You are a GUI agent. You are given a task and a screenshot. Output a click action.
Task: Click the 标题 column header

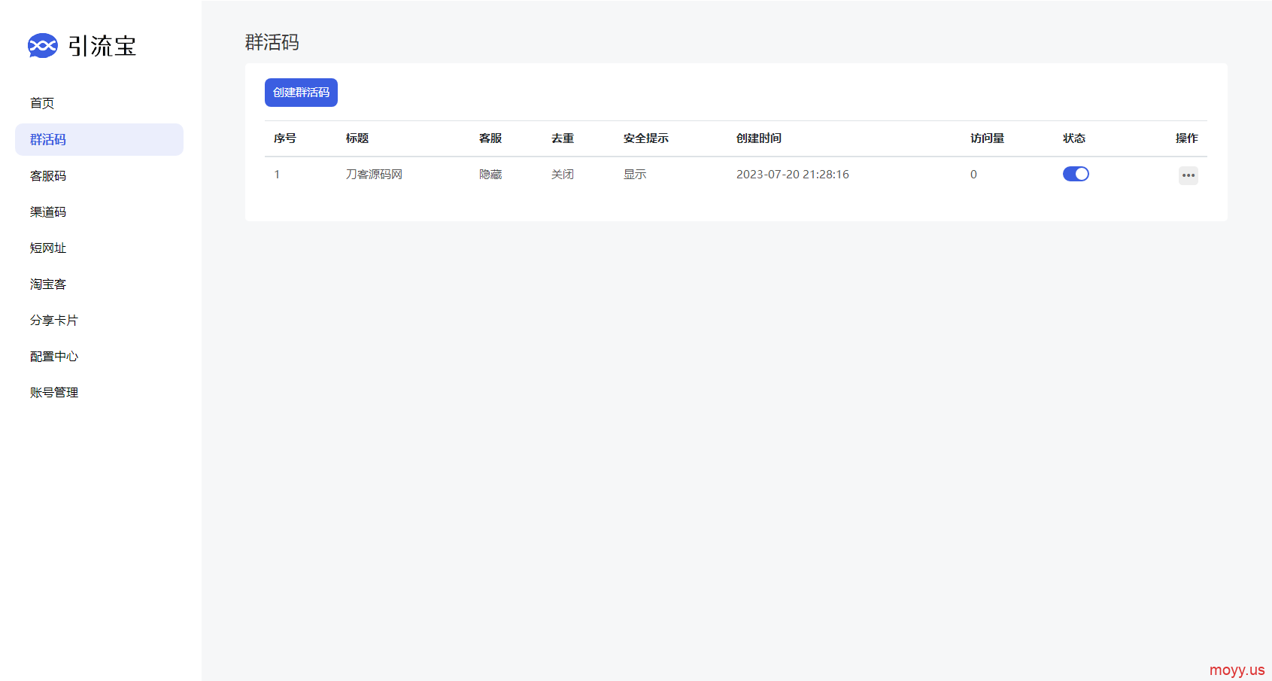(x=357, y=138)
